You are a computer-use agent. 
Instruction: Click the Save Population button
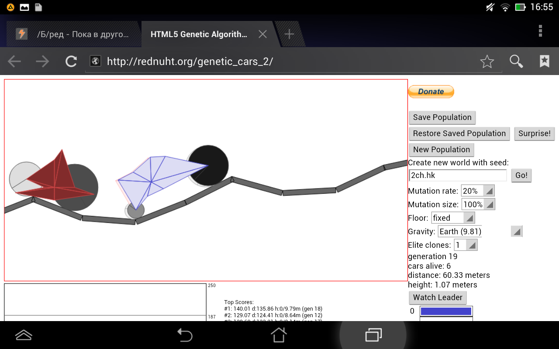click(442, 117)
